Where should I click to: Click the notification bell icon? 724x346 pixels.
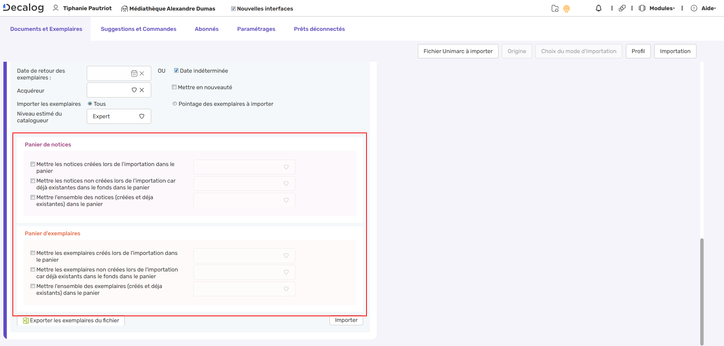click(598, 8)
